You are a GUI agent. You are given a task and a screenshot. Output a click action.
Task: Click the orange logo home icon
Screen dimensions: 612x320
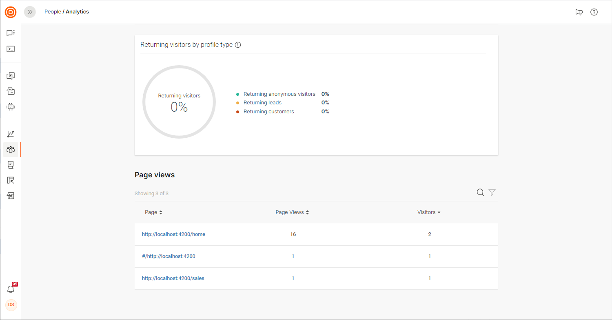(x=11, y=12)
